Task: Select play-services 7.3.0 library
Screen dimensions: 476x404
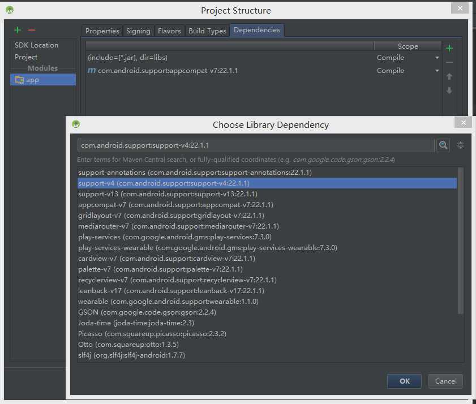Action: (267, 237)
